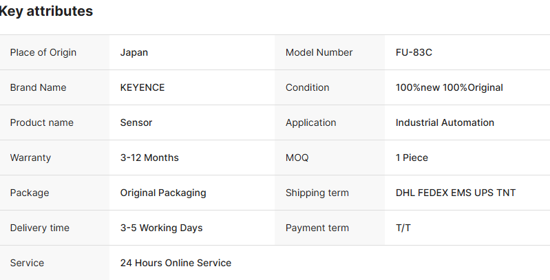Click the Delivery time label

coord(39,228)
